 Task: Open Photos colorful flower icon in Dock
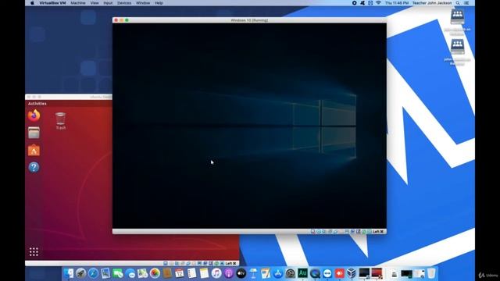tap(155, 273)
